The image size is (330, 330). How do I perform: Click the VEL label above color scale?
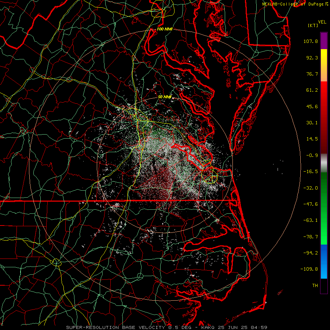(x=322, y=22)
